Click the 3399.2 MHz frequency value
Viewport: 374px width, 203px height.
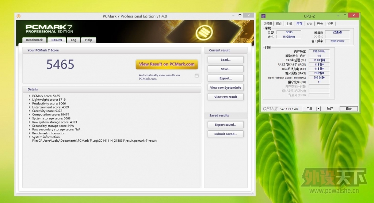(x=337, y=41)
